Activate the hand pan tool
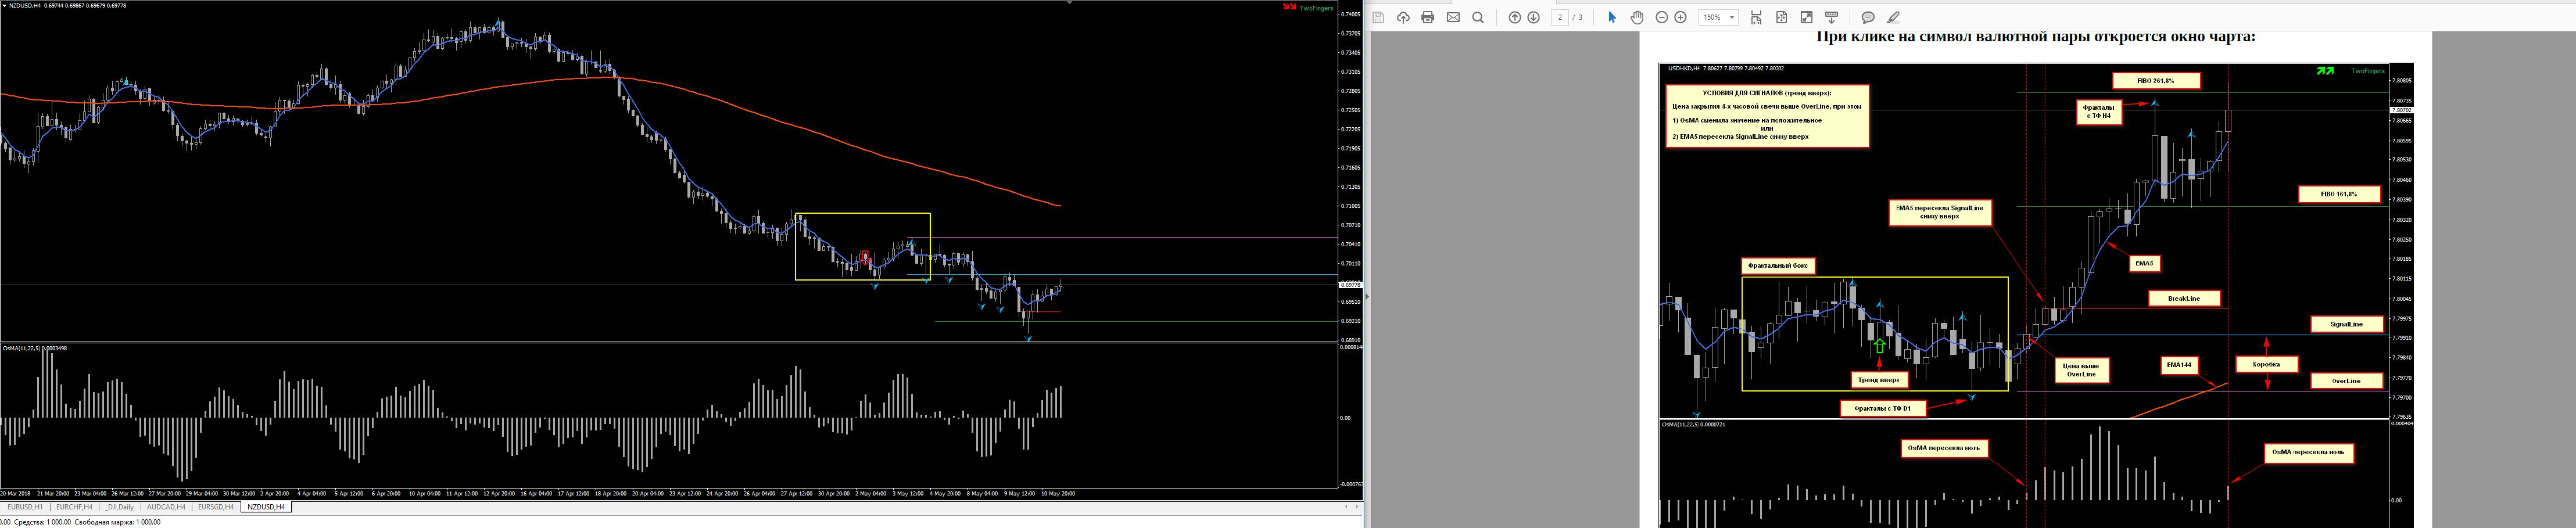This screenshot has height=528, width=2576. pyautogui.click(x=1637, y=17)
